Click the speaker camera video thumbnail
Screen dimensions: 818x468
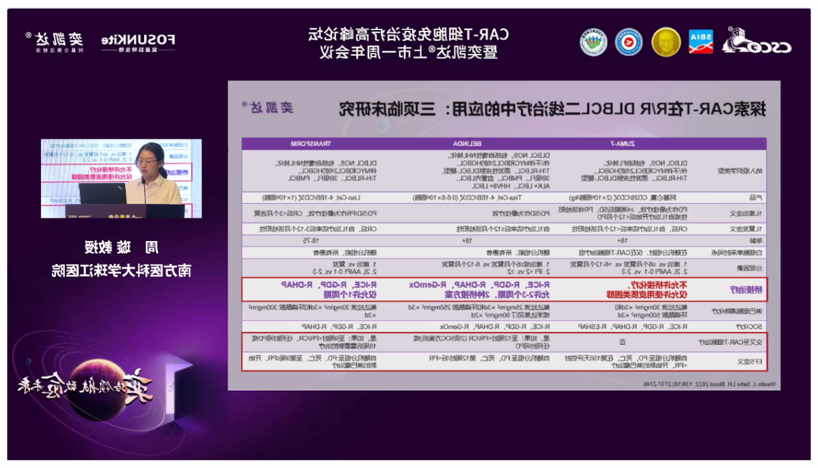121,178
